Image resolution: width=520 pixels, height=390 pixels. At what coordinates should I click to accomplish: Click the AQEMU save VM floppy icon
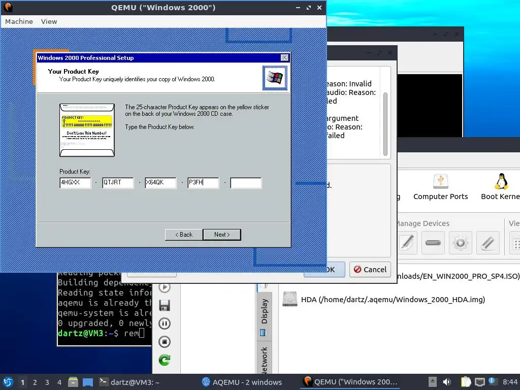pyautogui.click(x=165, y=305)
